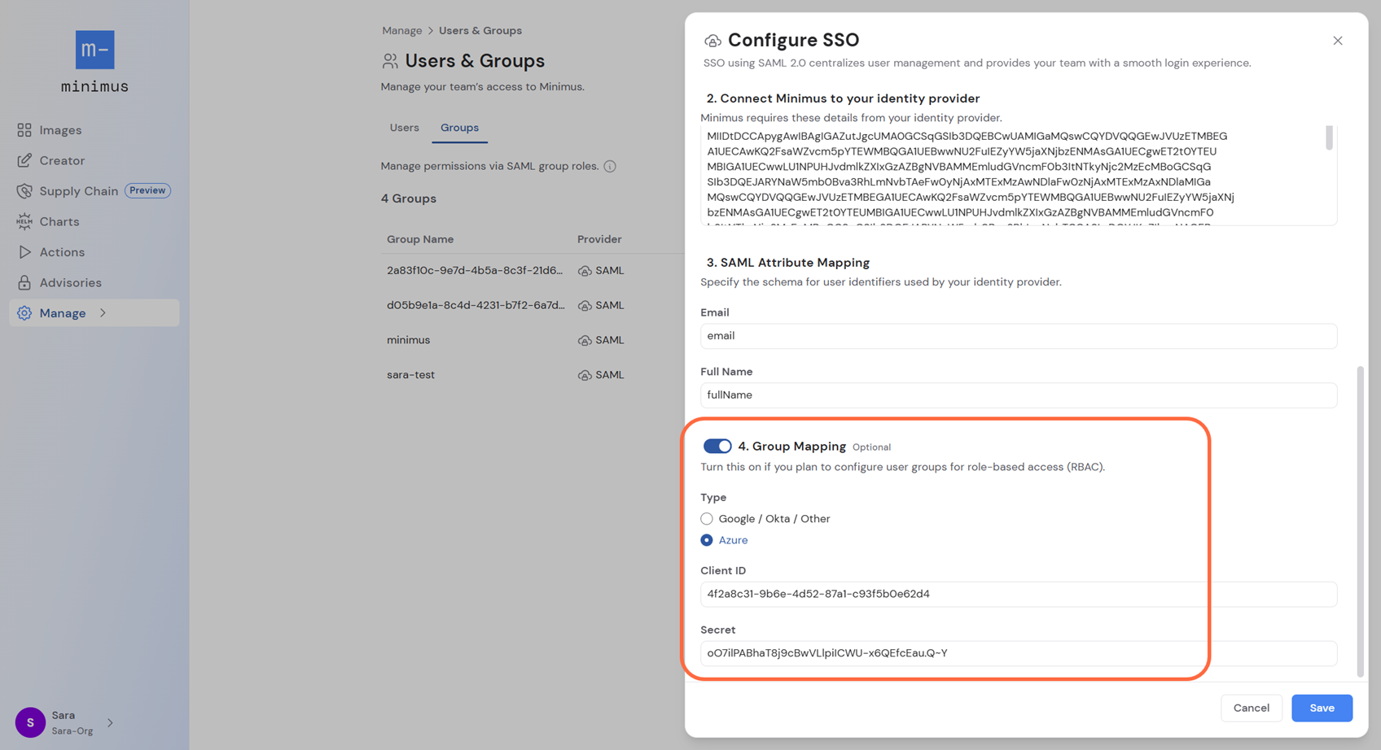
Task: Switch to the Users tab
Action: point(404,128)
